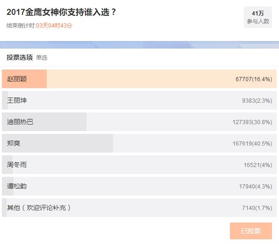
Task: Select the 郑爽 poll option
Action: tap(139, 143)
